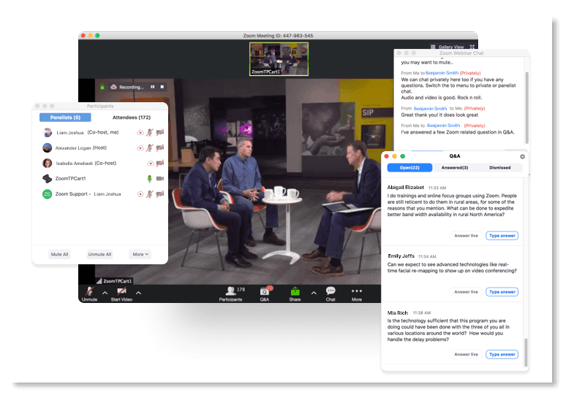Open the More dropdown in Participants panel
Viewport: 563px width, 403px height.
(x=140, y=254)
